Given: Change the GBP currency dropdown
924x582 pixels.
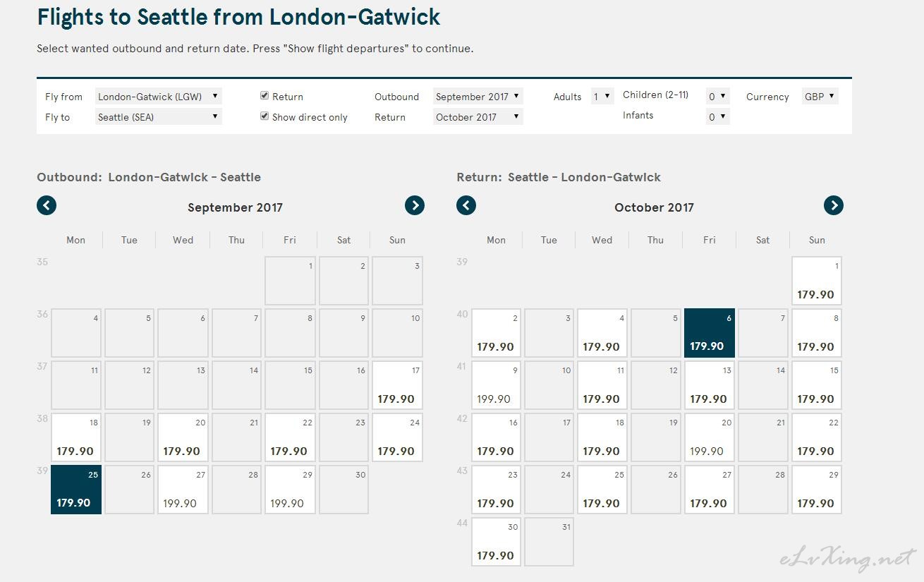Looking at the screenshot, I should (820, 97).
